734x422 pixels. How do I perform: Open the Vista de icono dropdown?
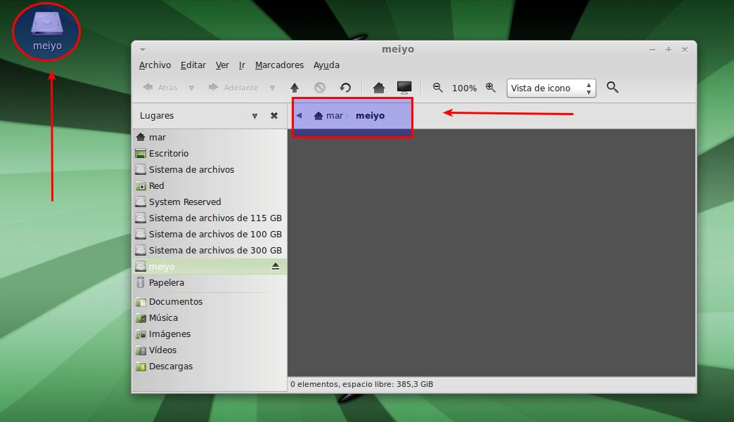(551, 88)
